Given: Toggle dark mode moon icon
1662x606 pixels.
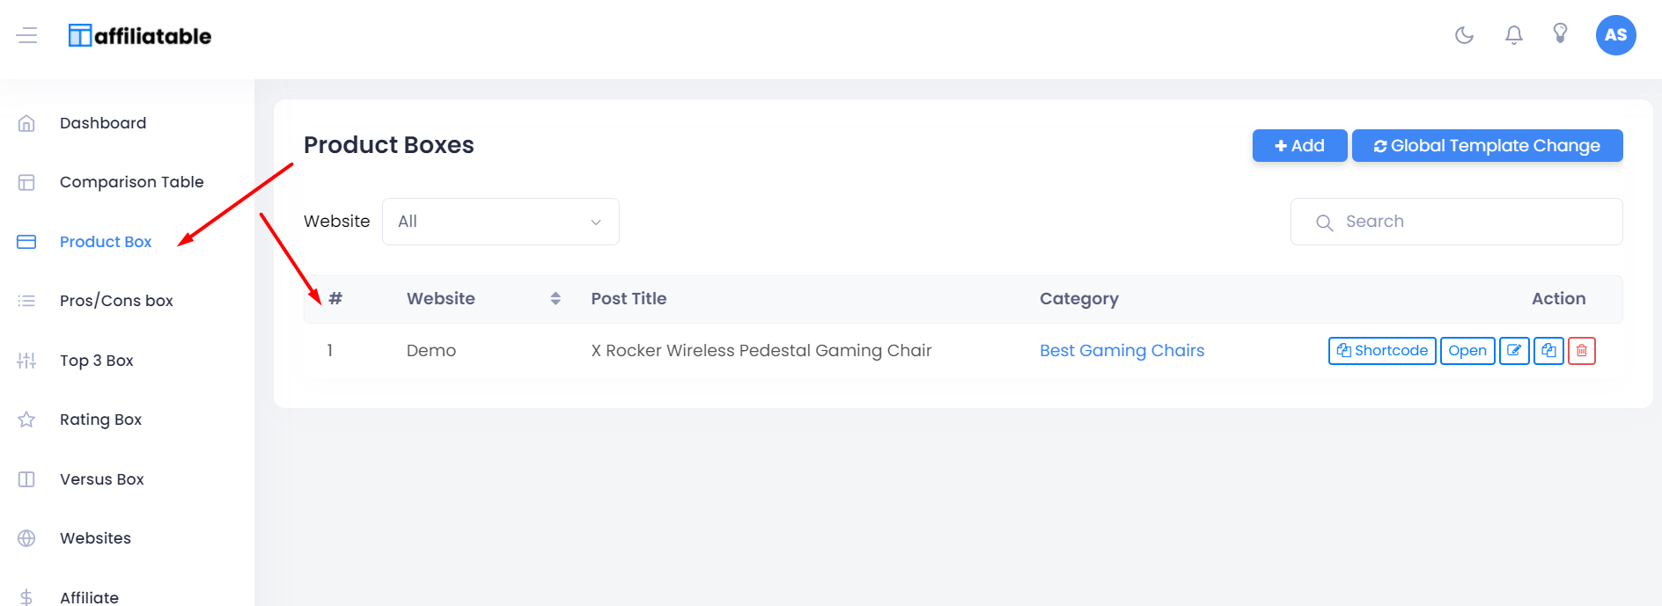Looking at the screenshot, I should click(1464, 35).
